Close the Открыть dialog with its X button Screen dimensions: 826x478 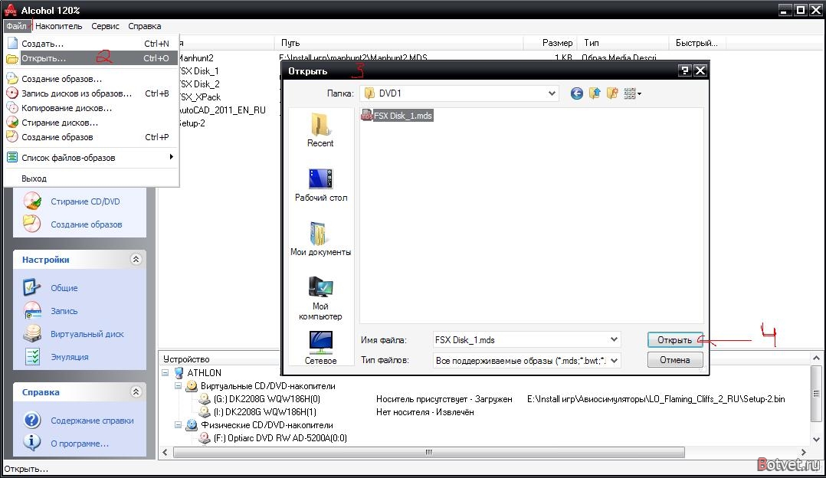[700, 70]
